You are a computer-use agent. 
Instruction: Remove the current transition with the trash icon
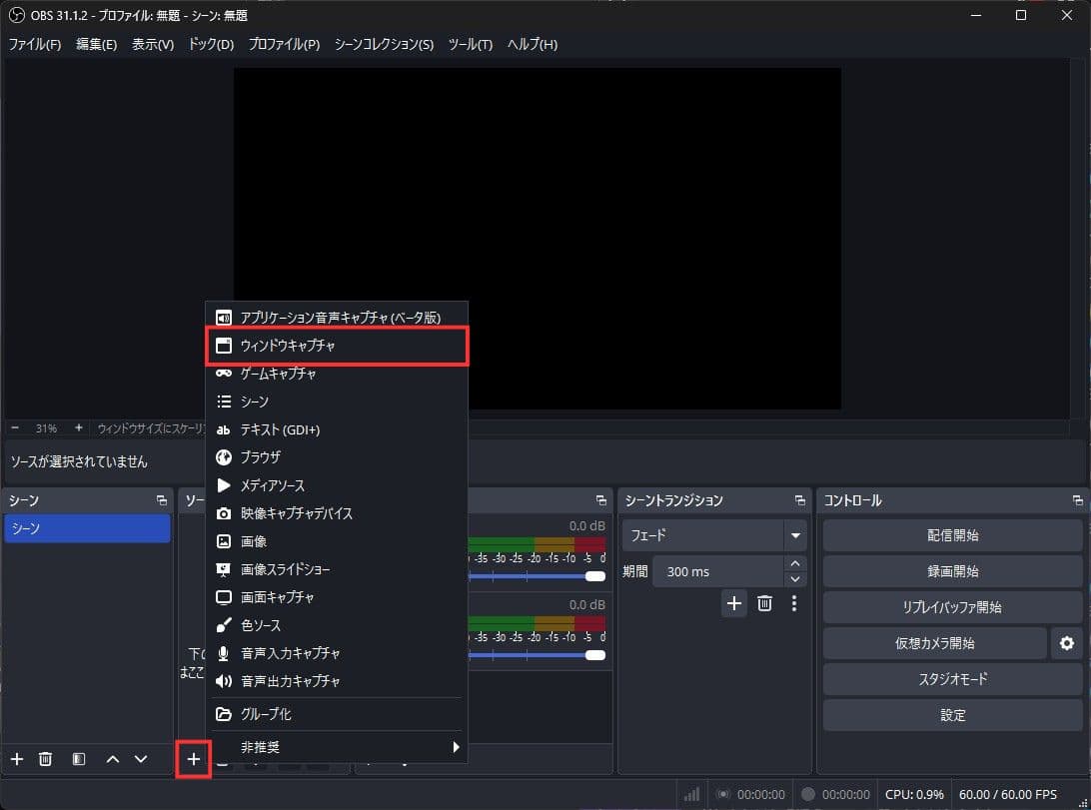pos(764,603)
